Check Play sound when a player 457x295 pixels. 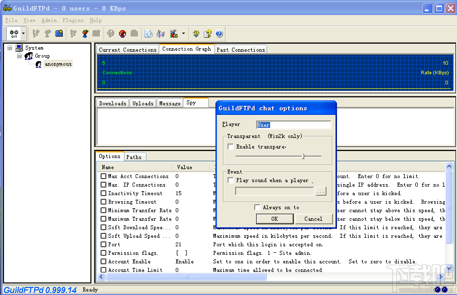pyautogui.click(x=231, y=181)
